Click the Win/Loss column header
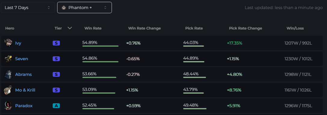This screenshot has height=115, width=327. tap(295, 28)
